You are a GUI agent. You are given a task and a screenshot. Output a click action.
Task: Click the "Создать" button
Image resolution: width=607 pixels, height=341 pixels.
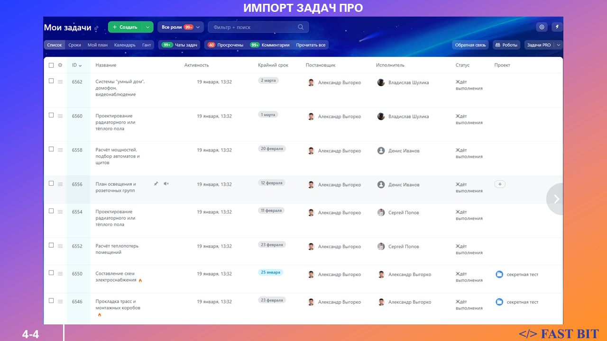click(x=125, y=27)
